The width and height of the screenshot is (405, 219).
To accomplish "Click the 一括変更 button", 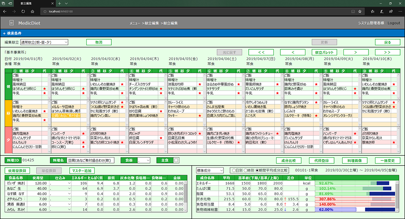I will point(388,160).
